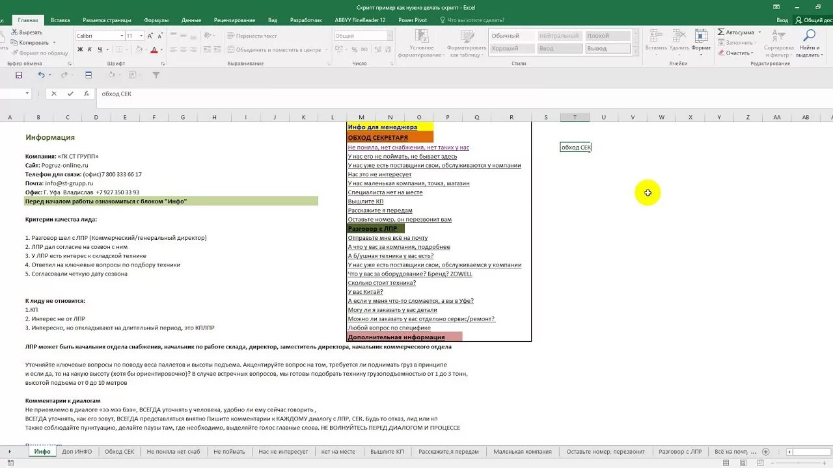The width and height of the screenshot is (833, 468).
Task: Click the formula bar cancel X icon
Action: pyautogui.click(x=54, y=94)
